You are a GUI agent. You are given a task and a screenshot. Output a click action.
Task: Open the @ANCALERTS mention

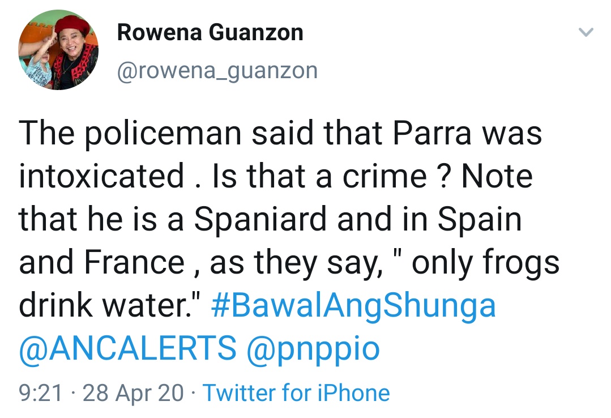[x=128, y=348]
